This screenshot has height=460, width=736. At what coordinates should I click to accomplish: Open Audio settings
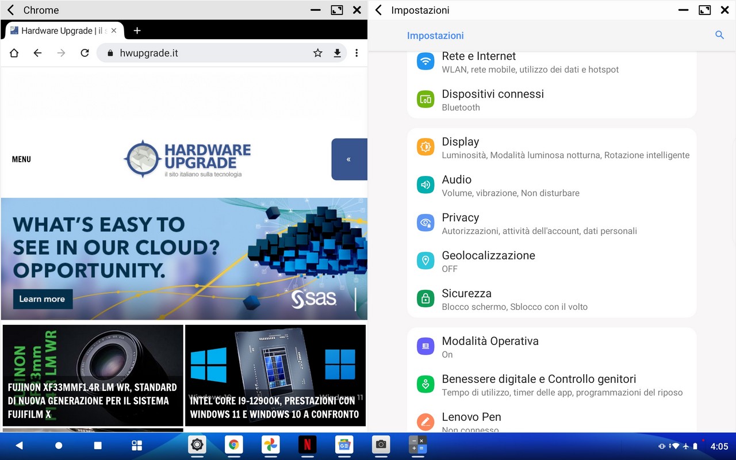(551, 185)
